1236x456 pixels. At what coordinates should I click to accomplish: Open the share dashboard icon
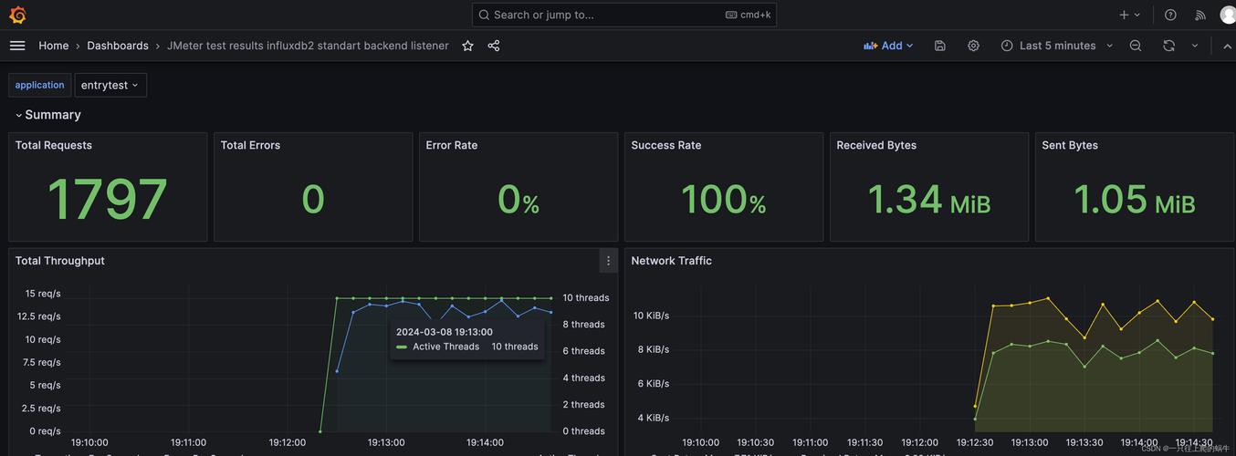tap(494, 46)
